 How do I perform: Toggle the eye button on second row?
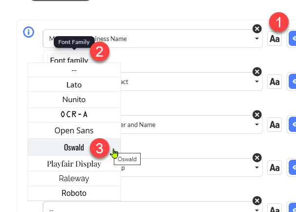pos(293,82)
